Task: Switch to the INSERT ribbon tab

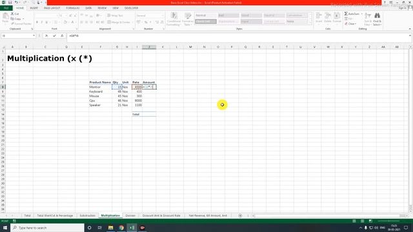Action: click(34, 8)
